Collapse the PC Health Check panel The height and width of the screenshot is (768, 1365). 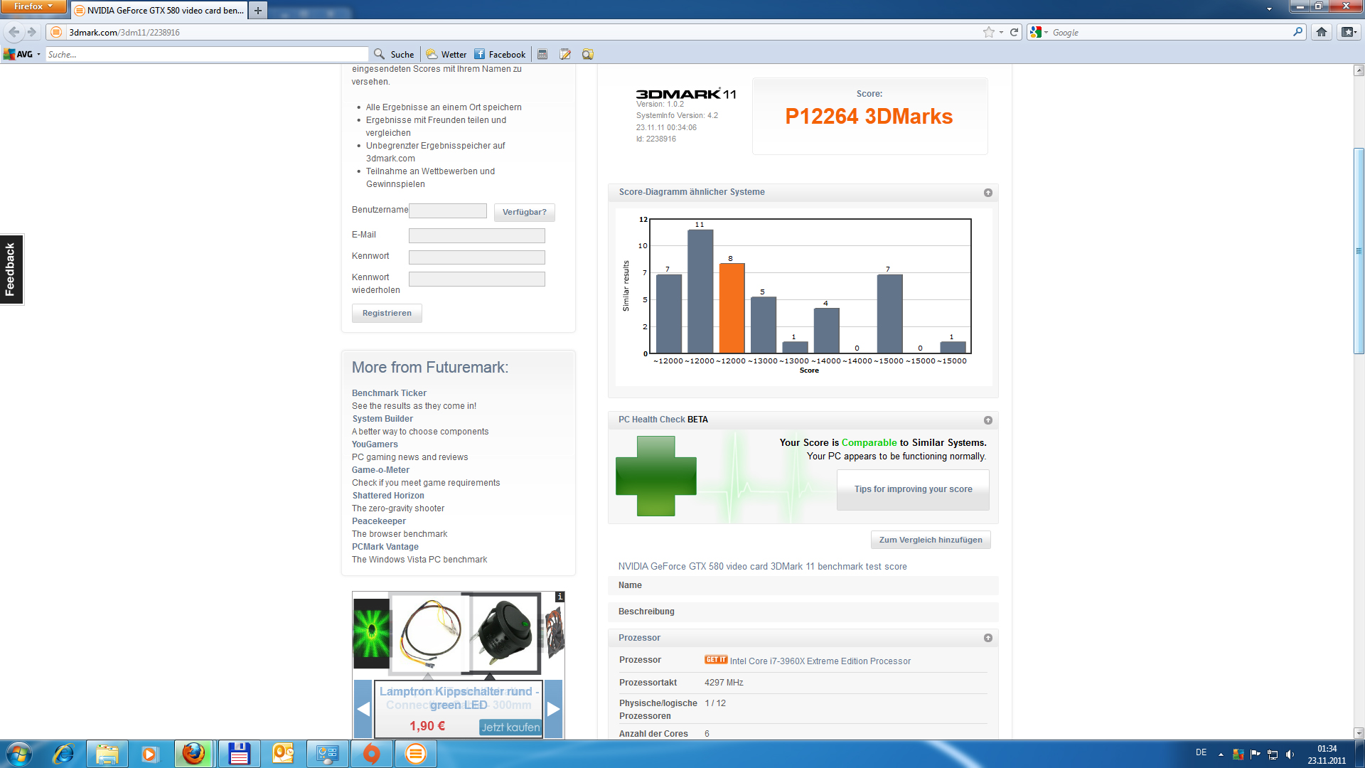tap(987, 420)
